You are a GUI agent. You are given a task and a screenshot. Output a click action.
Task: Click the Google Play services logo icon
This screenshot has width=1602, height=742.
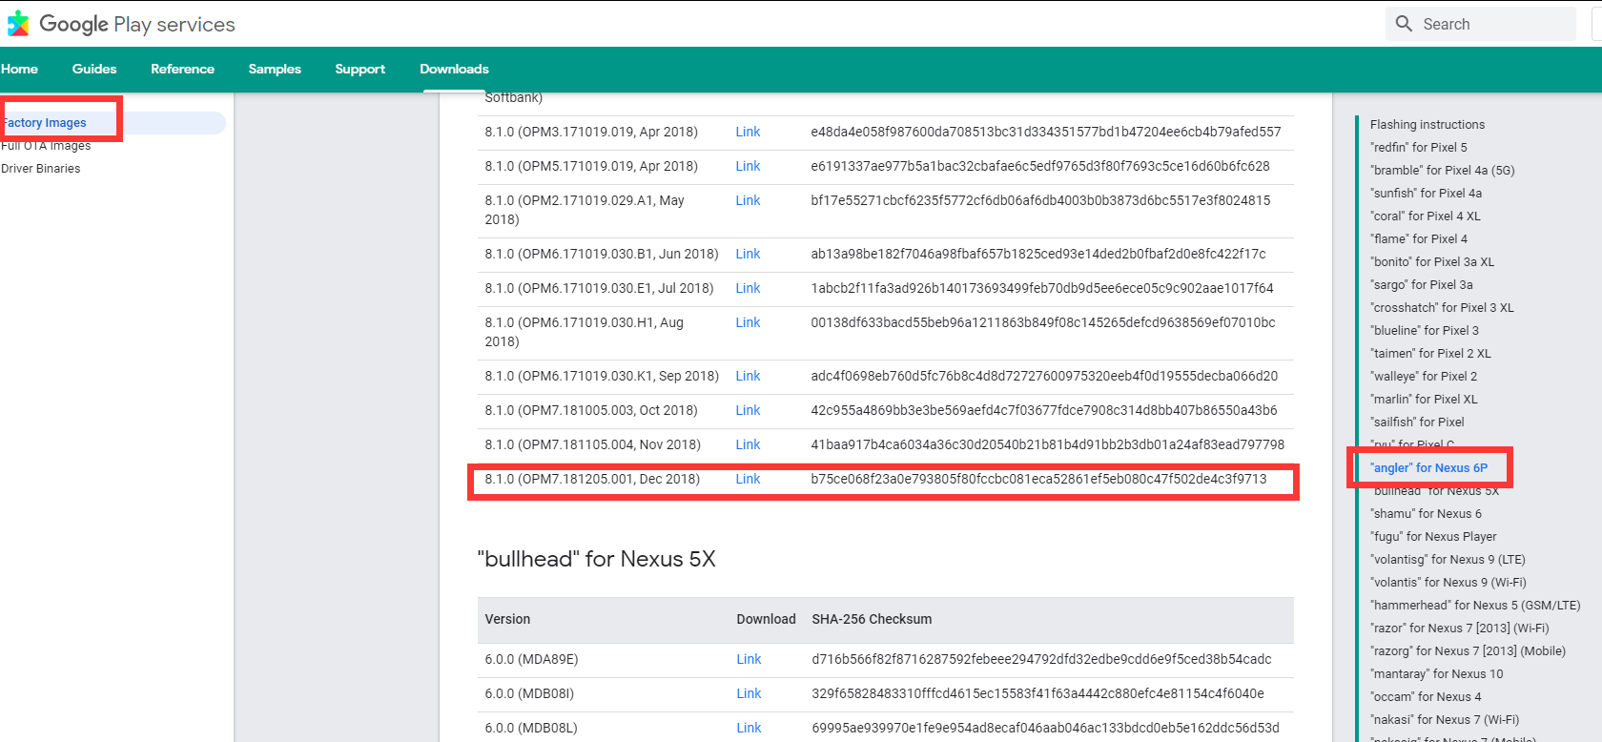pos(18,24)
